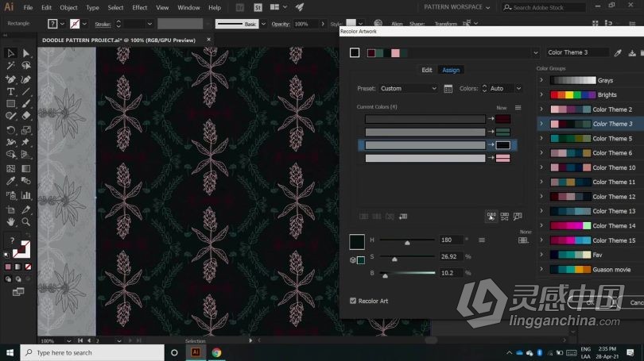644x361 pixels.
Task: Switch to the Edit tab
Action: [x=426, y=70]
